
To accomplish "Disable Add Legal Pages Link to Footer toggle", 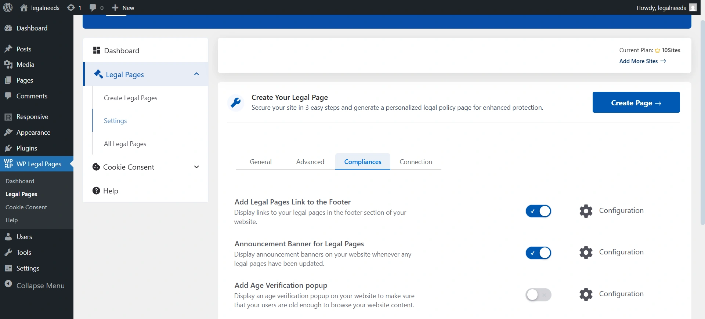I will (538, 211).
